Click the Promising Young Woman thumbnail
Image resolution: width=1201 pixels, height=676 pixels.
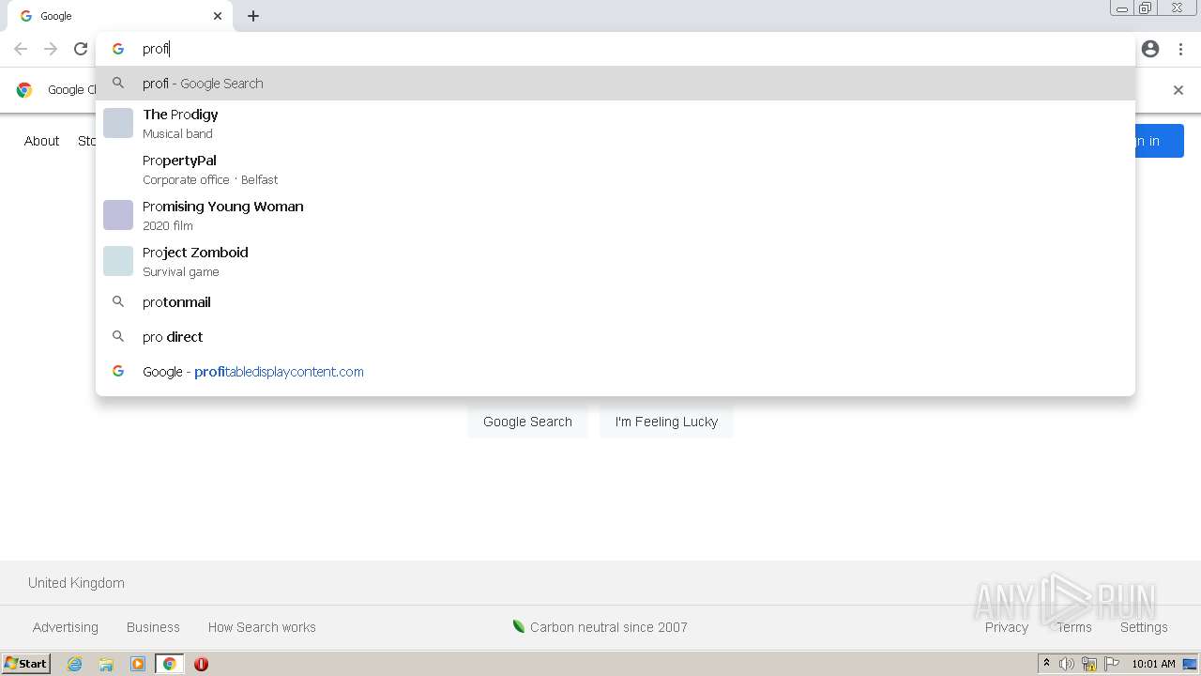(x=118, y=215)
